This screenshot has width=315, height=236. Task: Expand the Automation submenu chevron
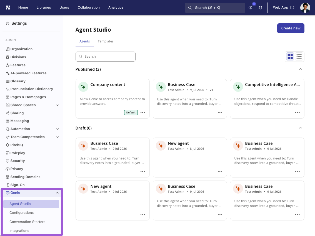(x=57, y=129)
